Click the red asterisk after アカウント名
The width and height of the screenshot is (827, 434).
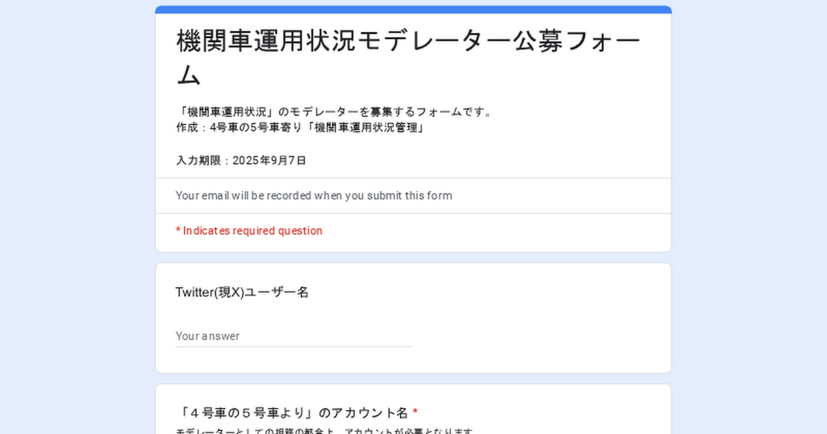[415, 413]
